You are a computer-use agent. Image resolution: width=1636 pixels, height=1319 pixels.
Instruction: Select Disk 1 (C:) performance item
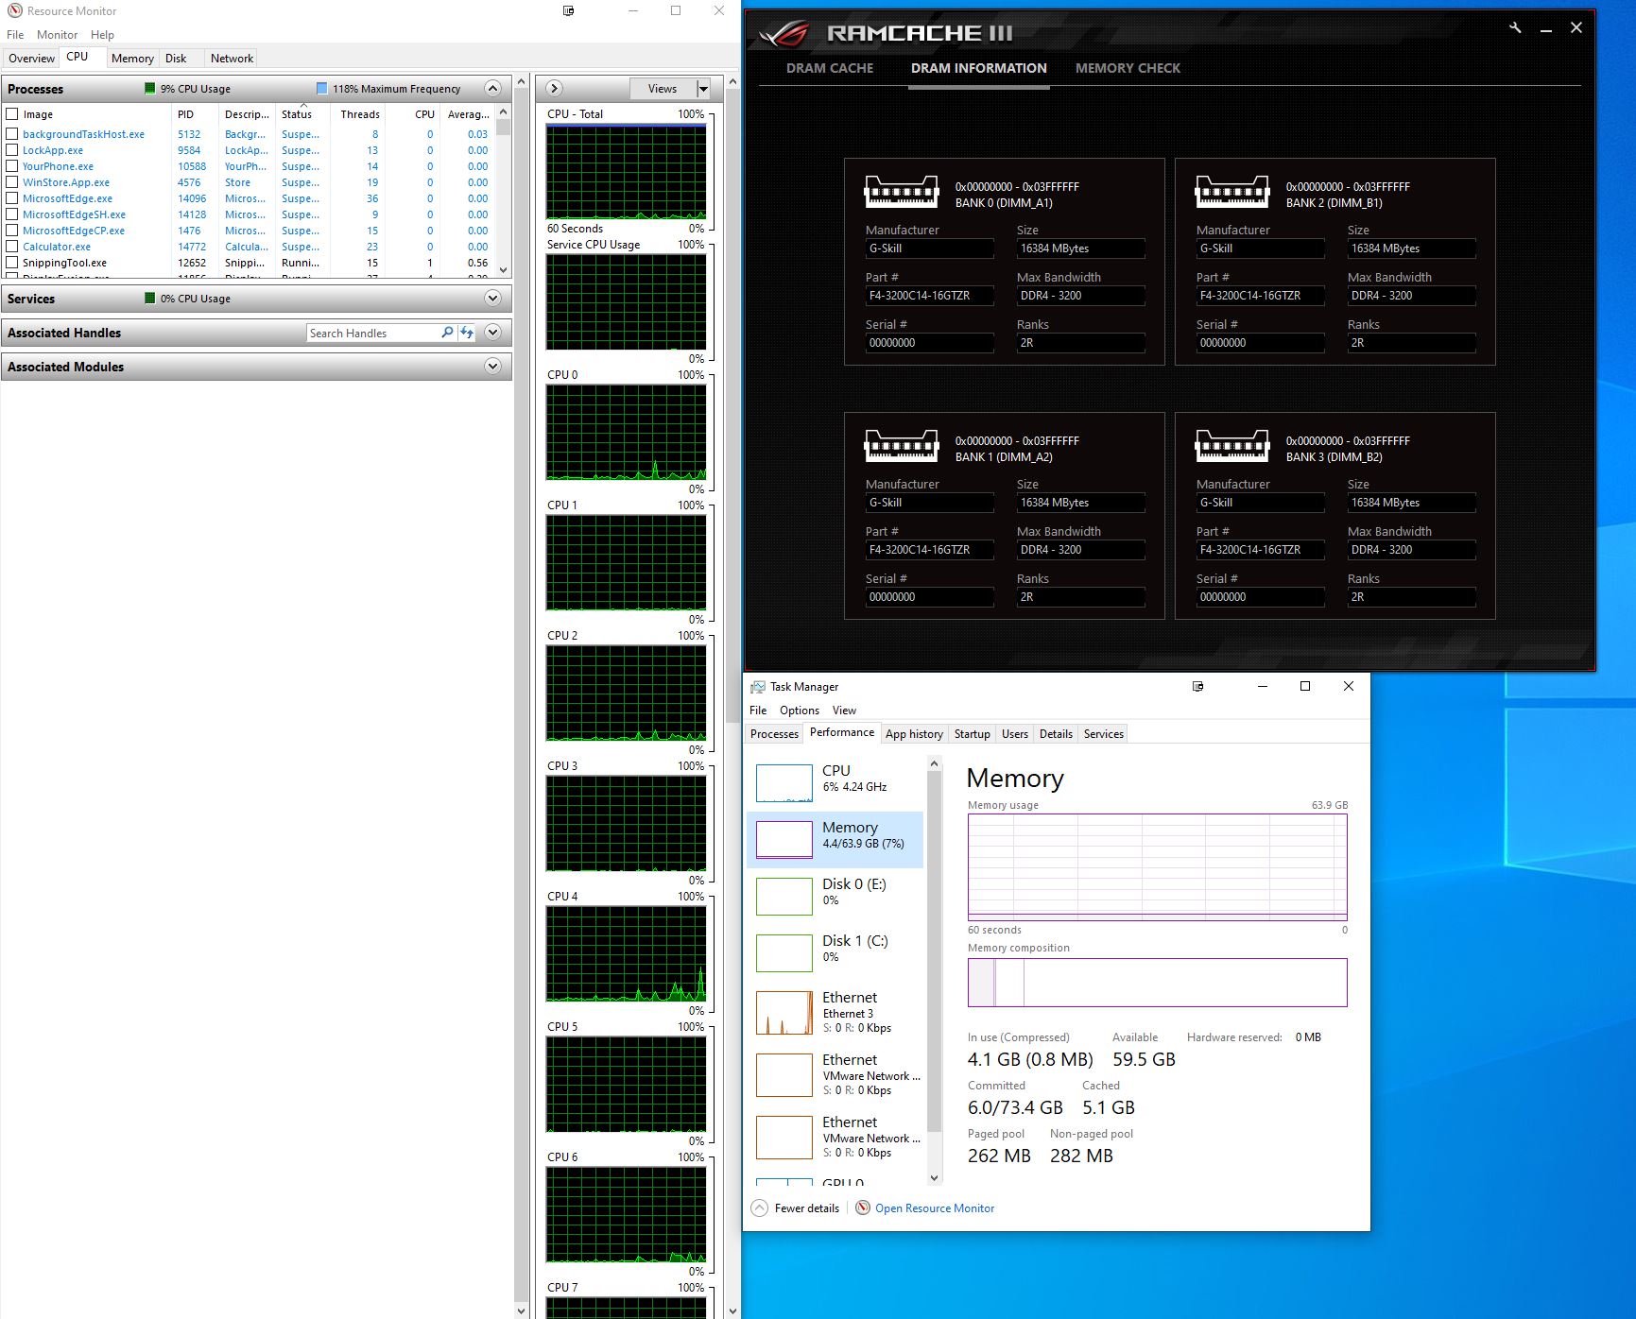point(835,953)
